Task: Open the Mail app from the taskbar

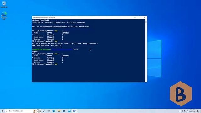Action: point(69,111)
